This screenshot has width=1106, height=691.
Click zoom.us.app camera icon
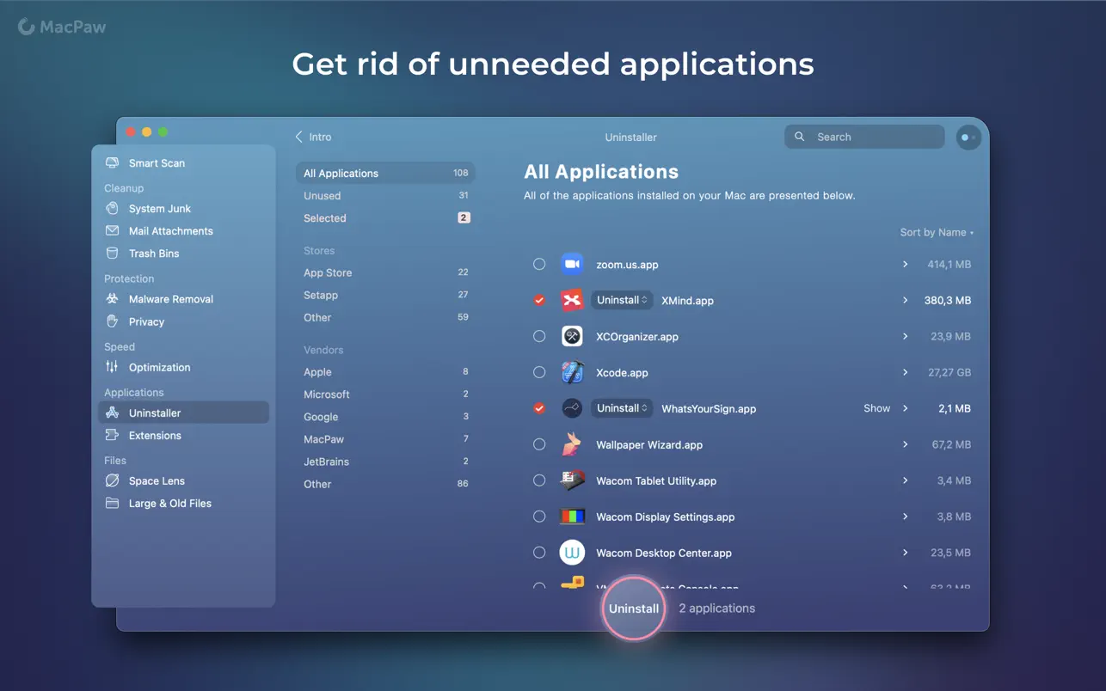pos(572,264)
